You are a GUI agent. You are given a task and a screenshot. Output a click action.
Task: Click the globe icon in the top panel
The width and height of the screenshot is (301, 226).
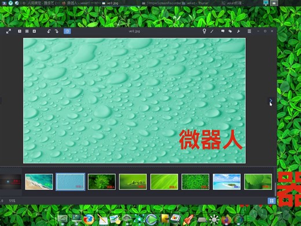(x=17, y=3)
